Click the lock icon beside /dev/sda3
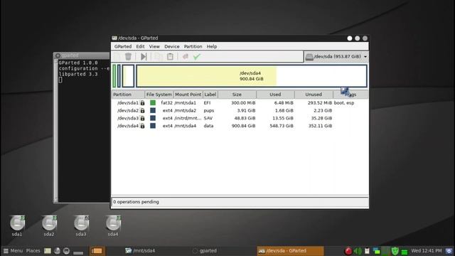The image size is (455, 256). click(142, 118)
